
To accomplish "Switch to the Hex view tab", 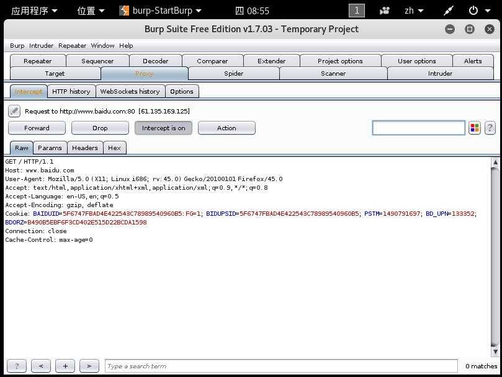I will [x=114, y=148].
